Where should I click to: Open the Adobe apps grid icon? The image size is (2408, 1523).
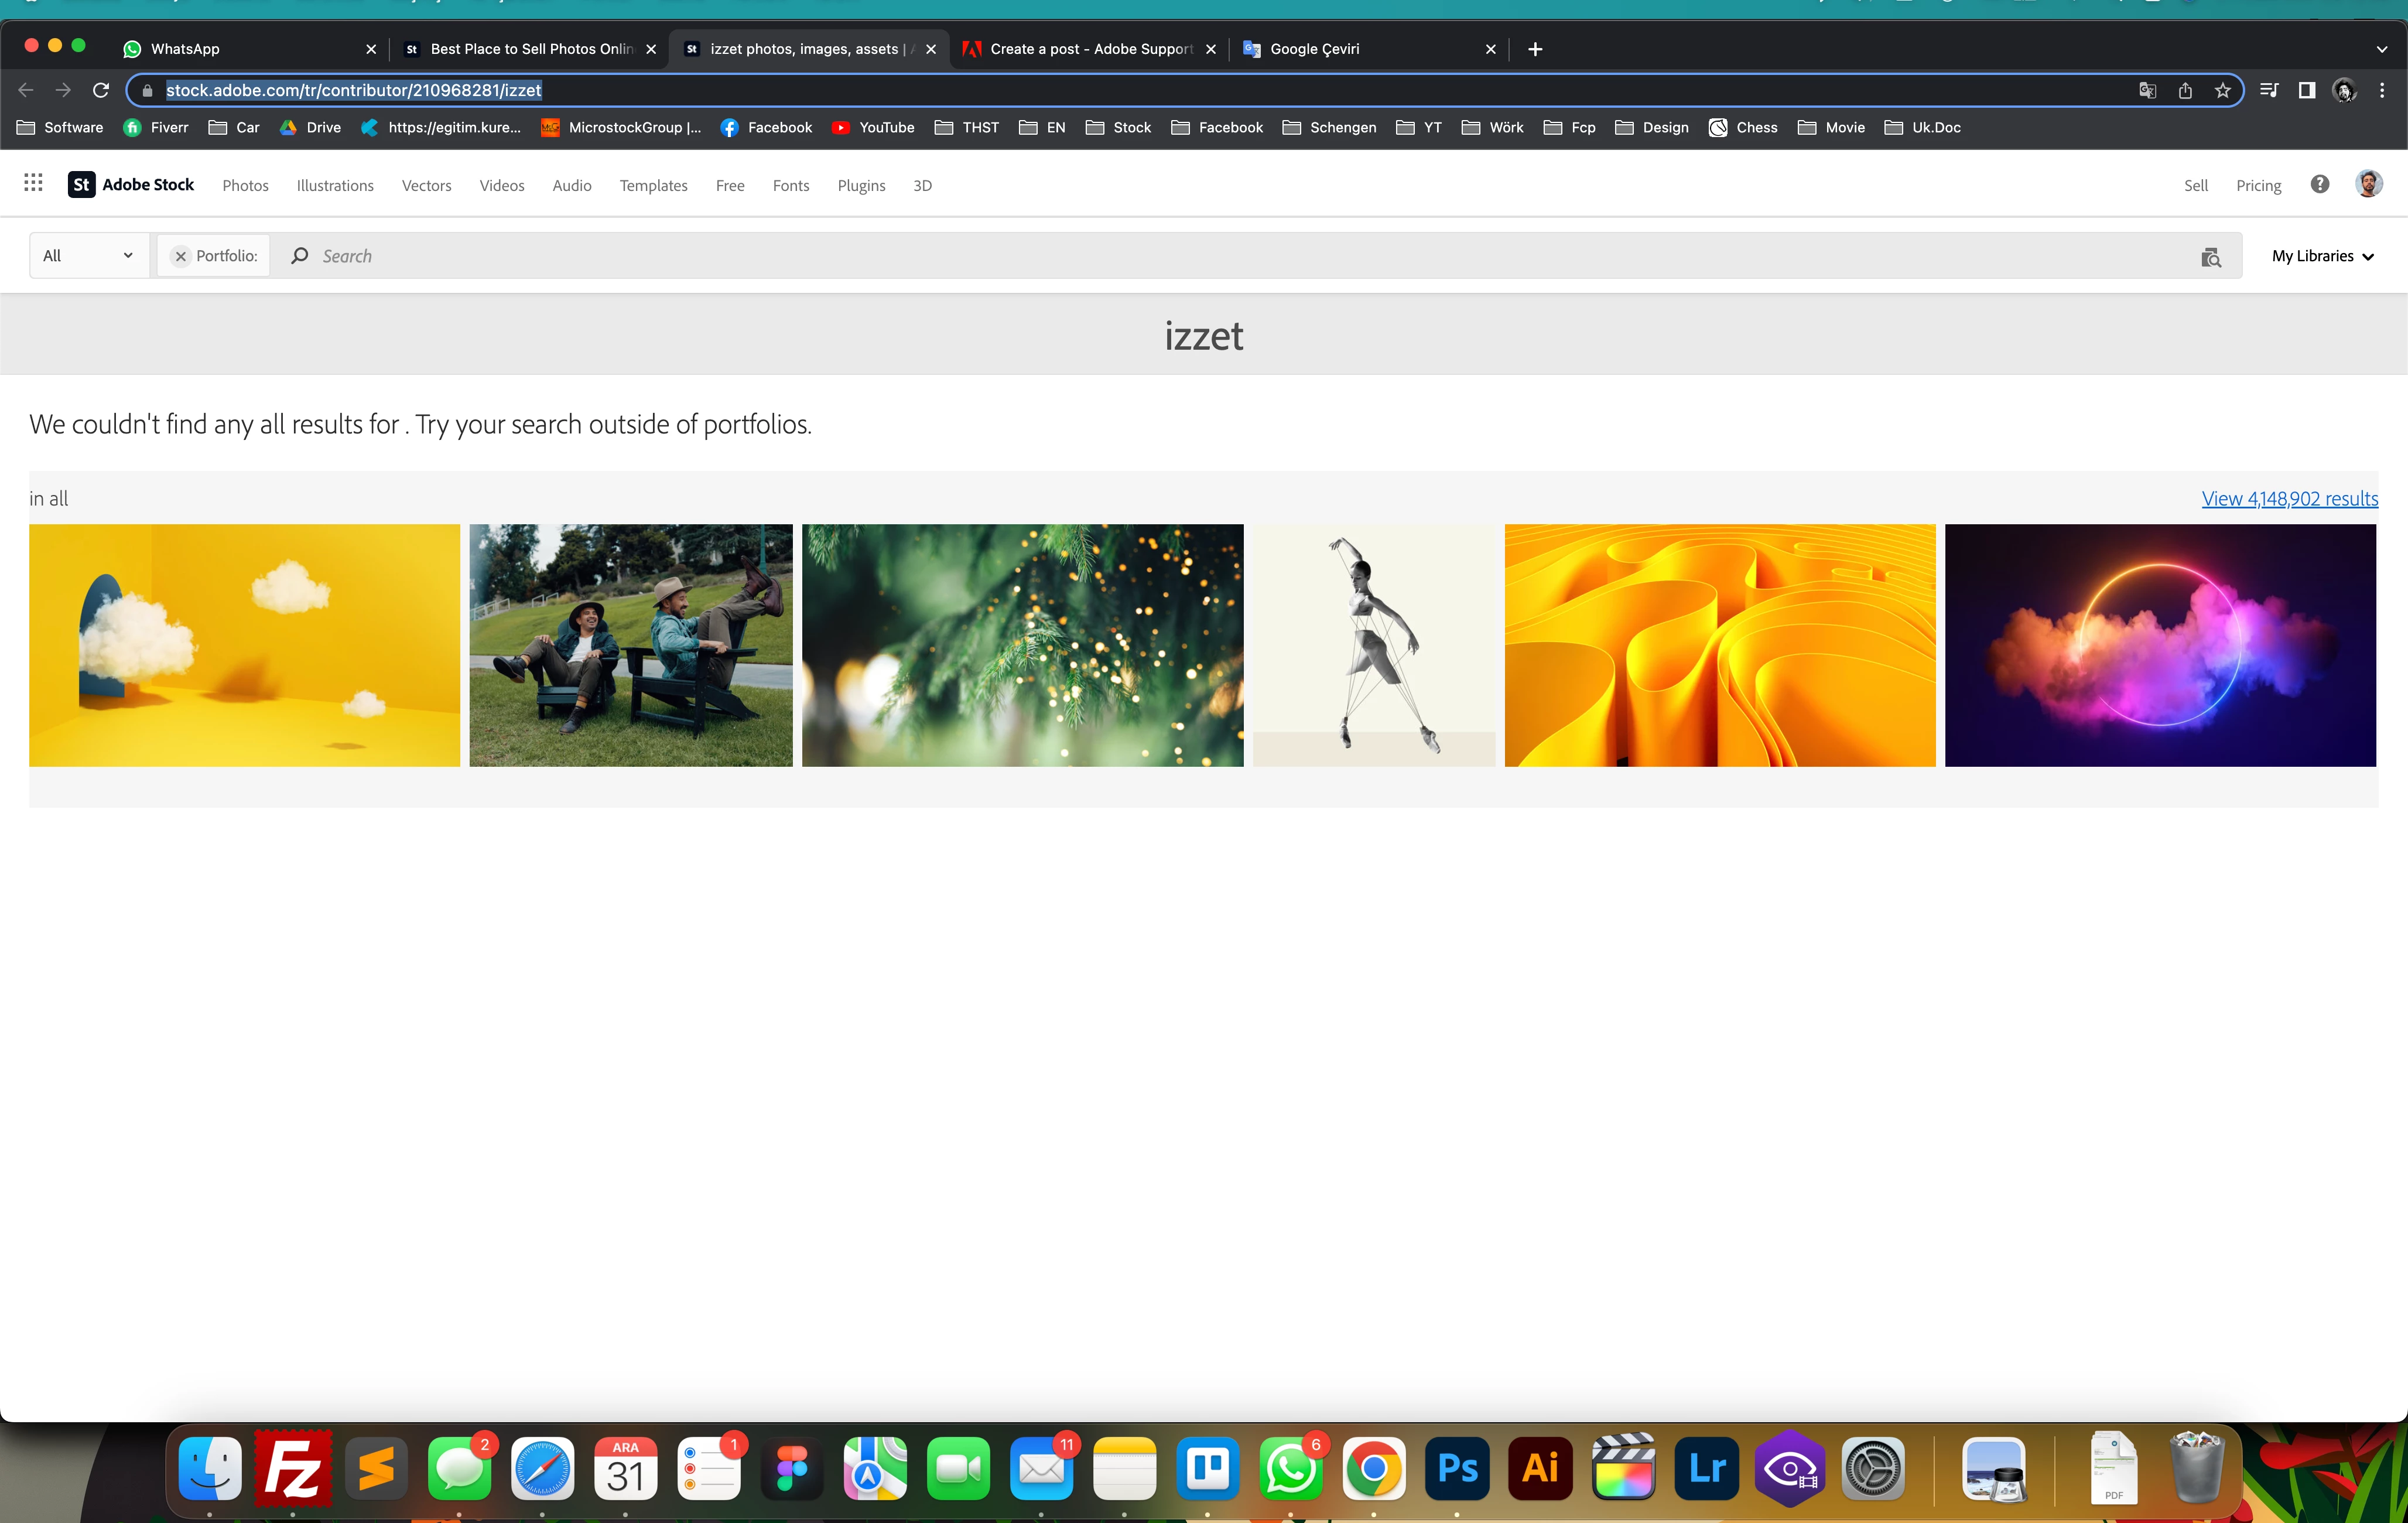click(33, 183)
